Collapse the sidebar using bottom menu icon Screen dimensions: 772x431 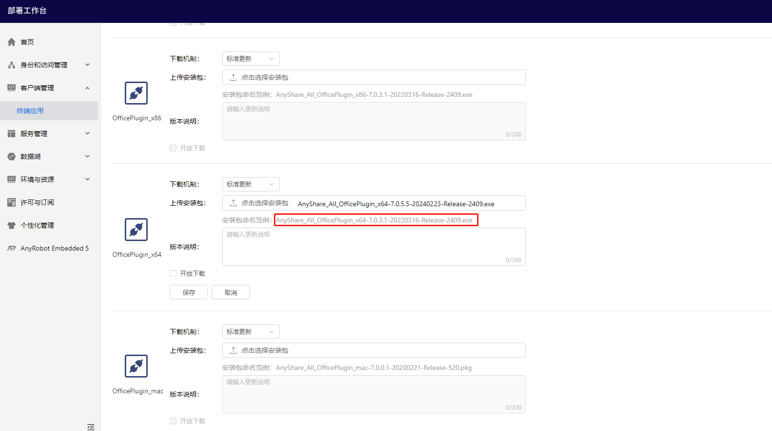tap(91, 427)
